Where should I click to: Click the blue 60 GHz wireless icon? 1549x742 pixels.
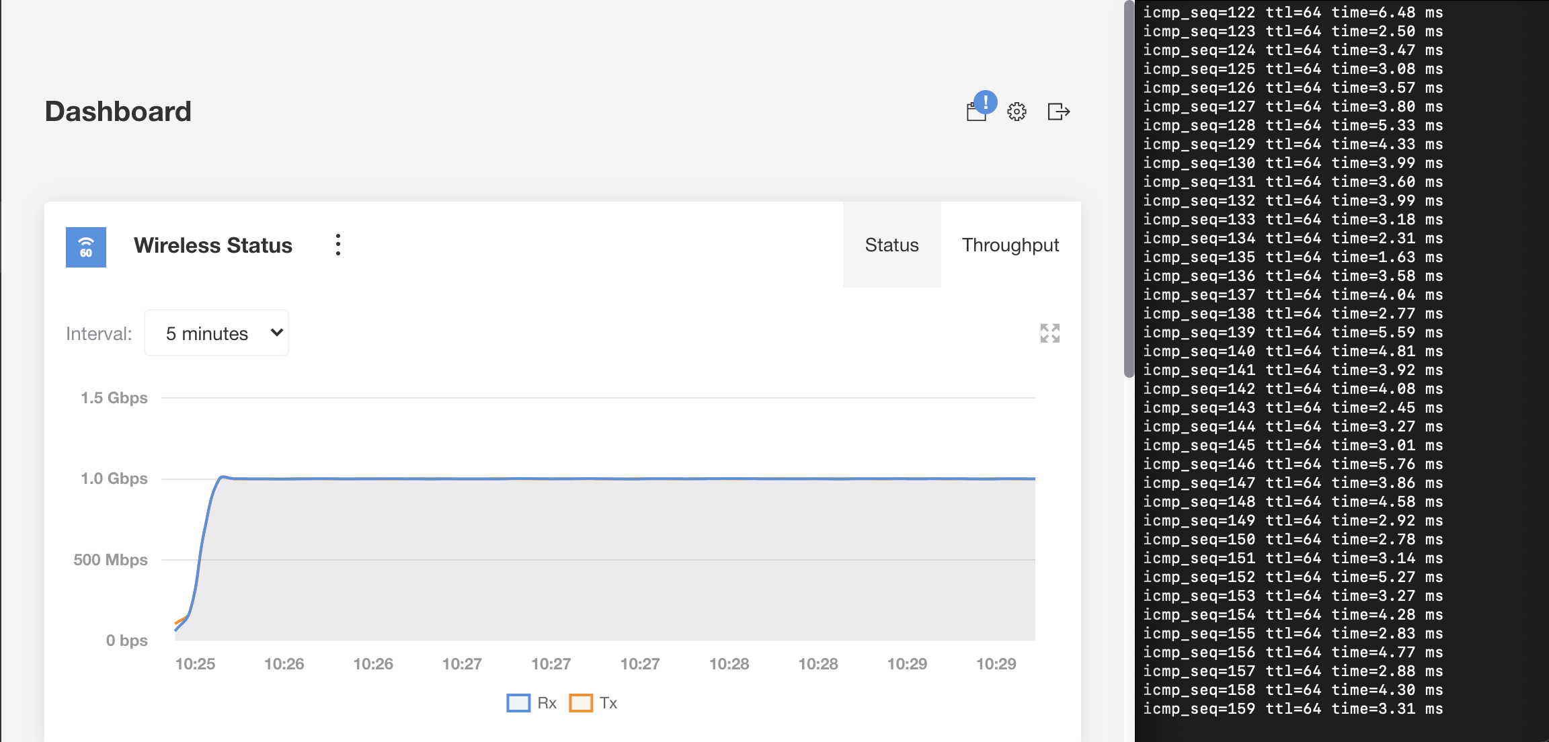(x=86, y=247)
